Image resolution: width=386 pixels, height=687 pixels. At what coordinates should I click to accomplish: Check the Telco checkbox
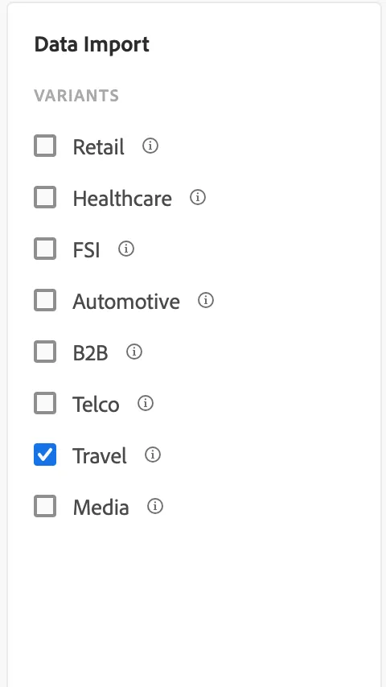click(x=45, y=403)
